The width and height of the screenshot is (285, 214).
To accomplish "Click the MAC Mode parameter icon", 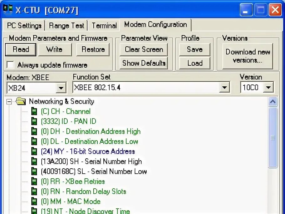I will coord(34,201).
